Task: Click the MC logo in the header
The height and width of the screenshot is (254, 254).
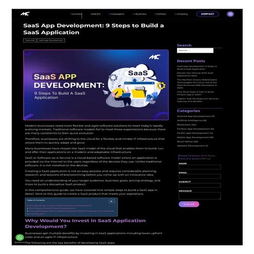Action: click(x=25, y=14)
